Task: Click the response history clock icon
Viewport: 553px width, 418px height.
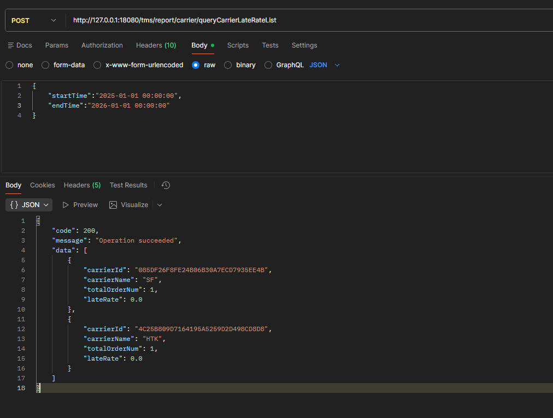Action: pos(166,185)
